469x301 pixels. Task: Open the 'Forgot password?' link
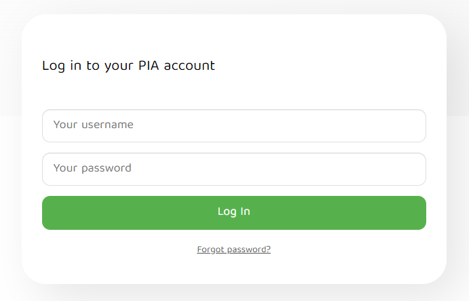coord(233,249)
